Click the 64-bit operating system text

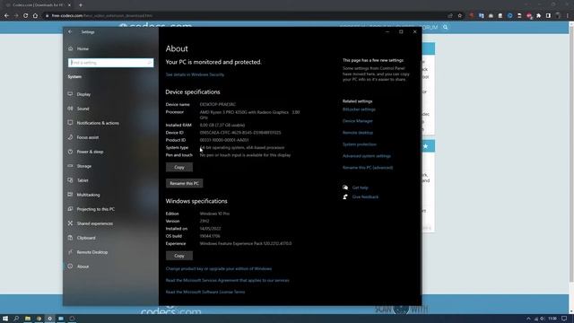(x=242, y=148)
